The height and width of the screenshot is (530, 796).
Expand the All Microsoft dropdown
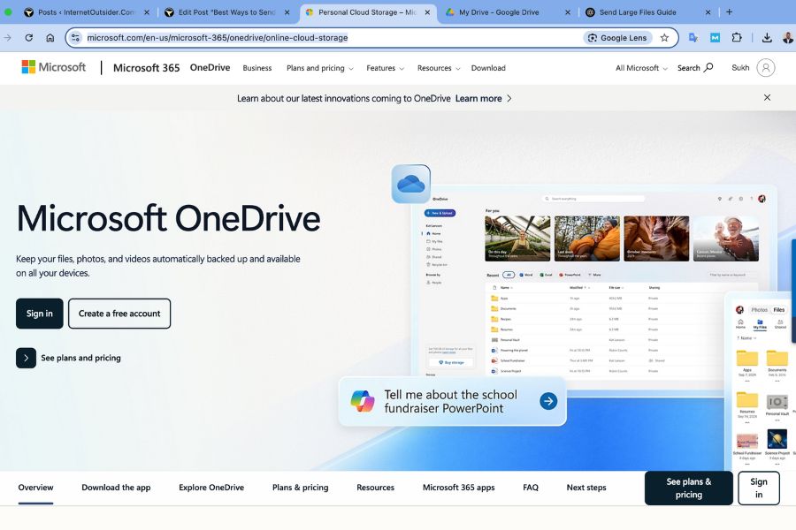641,68
